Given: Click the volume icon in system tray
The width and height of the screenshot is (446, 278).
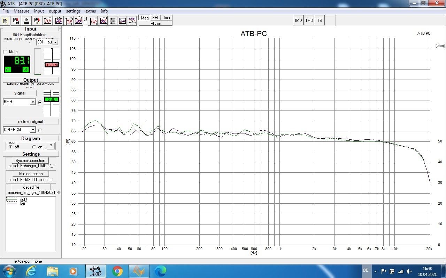Looking at the screenshot, I should point(409,271).
